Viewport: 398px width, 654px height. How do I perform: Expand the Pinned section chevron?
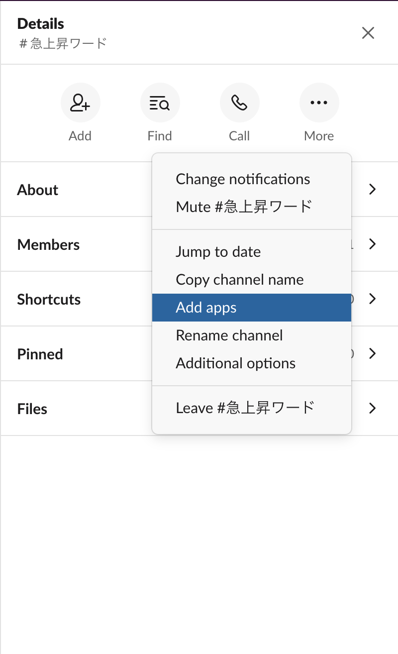tap(372, 353)
